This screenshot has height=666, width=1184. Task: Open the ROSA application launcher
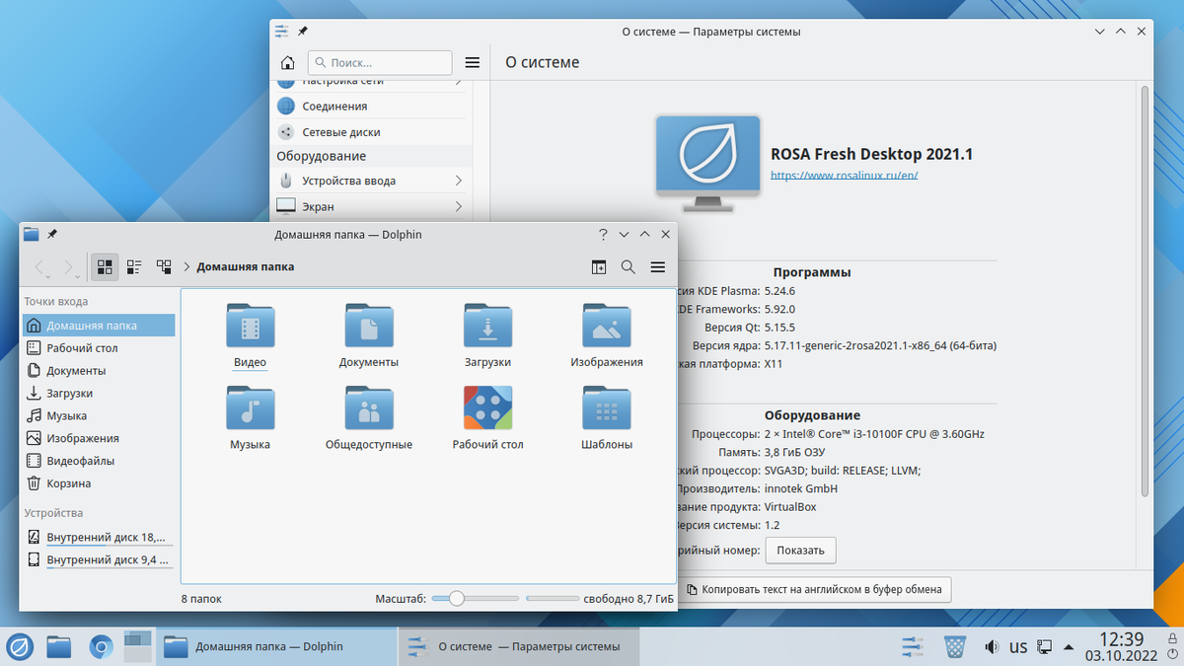point(20,647)
